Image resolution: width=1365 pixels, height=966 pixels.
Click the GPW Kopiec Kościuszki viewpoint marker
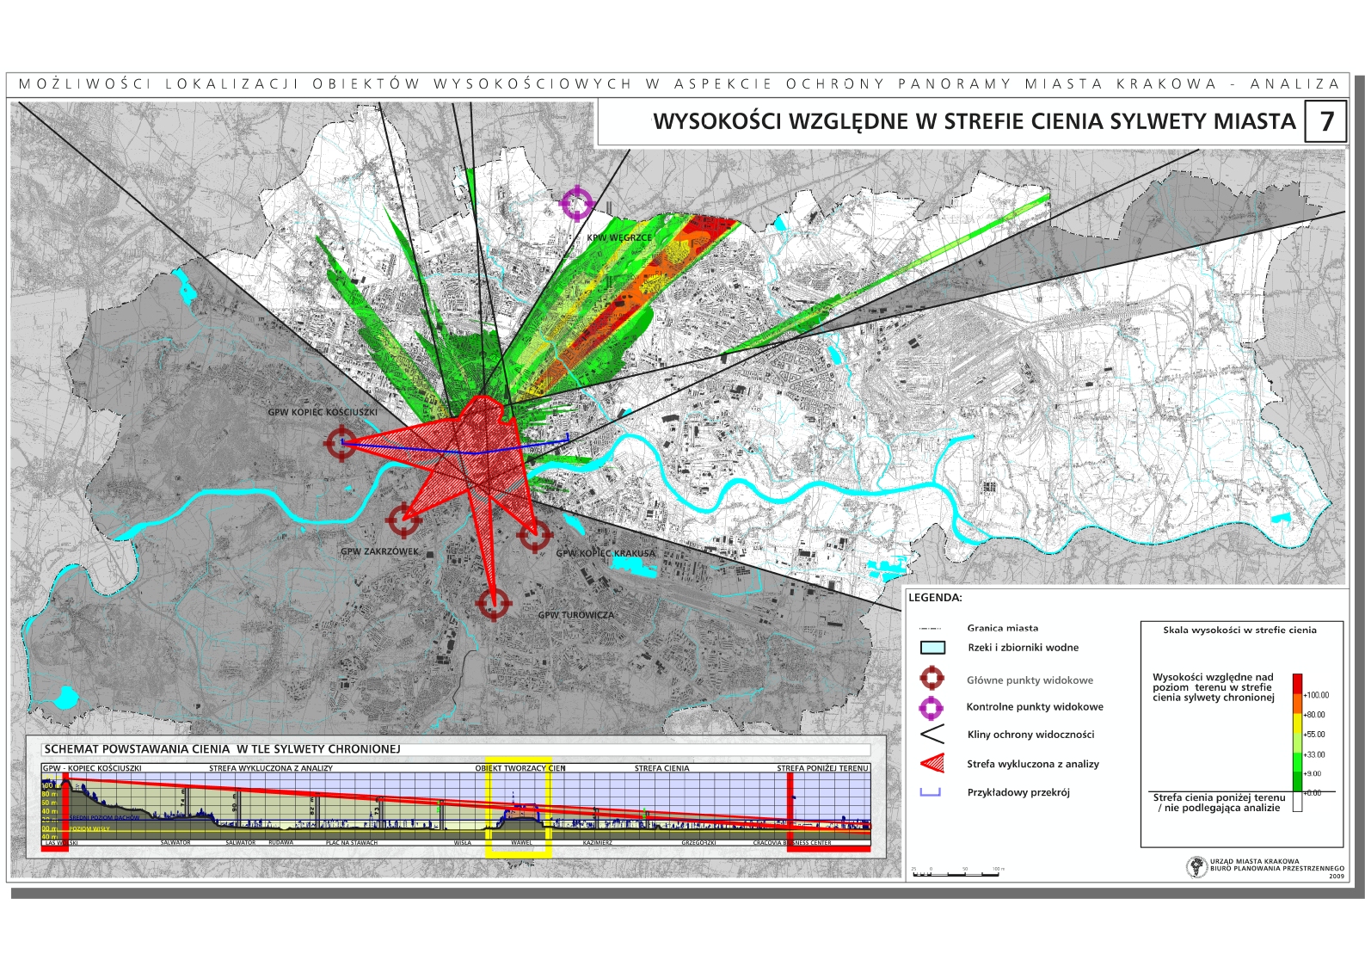(341, 443)
